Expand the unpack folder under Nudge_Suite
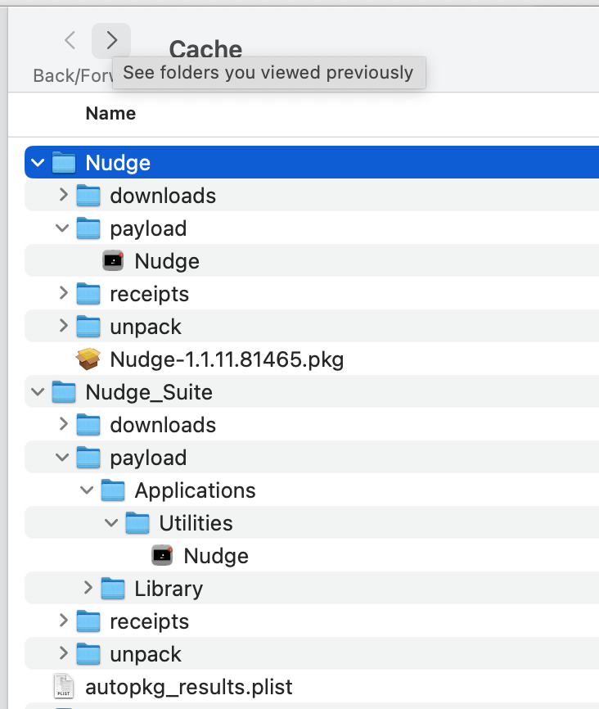599x709 pixels. tap(64, 653)
